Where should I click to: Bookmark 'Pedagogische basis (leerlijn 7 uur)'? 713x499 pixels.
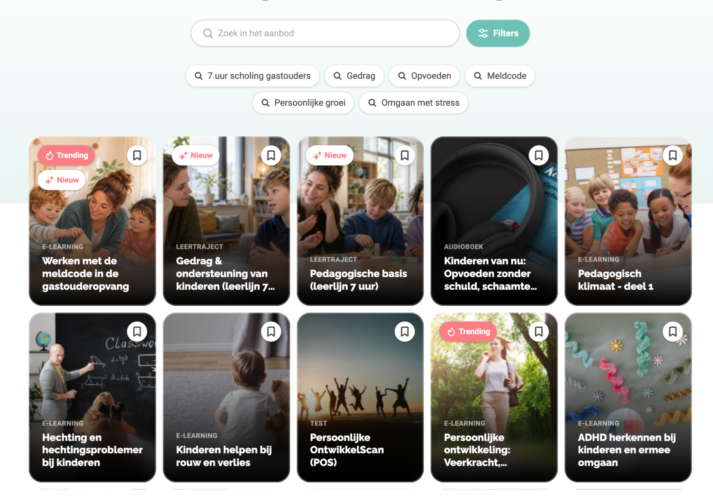[x=405, y=155]
